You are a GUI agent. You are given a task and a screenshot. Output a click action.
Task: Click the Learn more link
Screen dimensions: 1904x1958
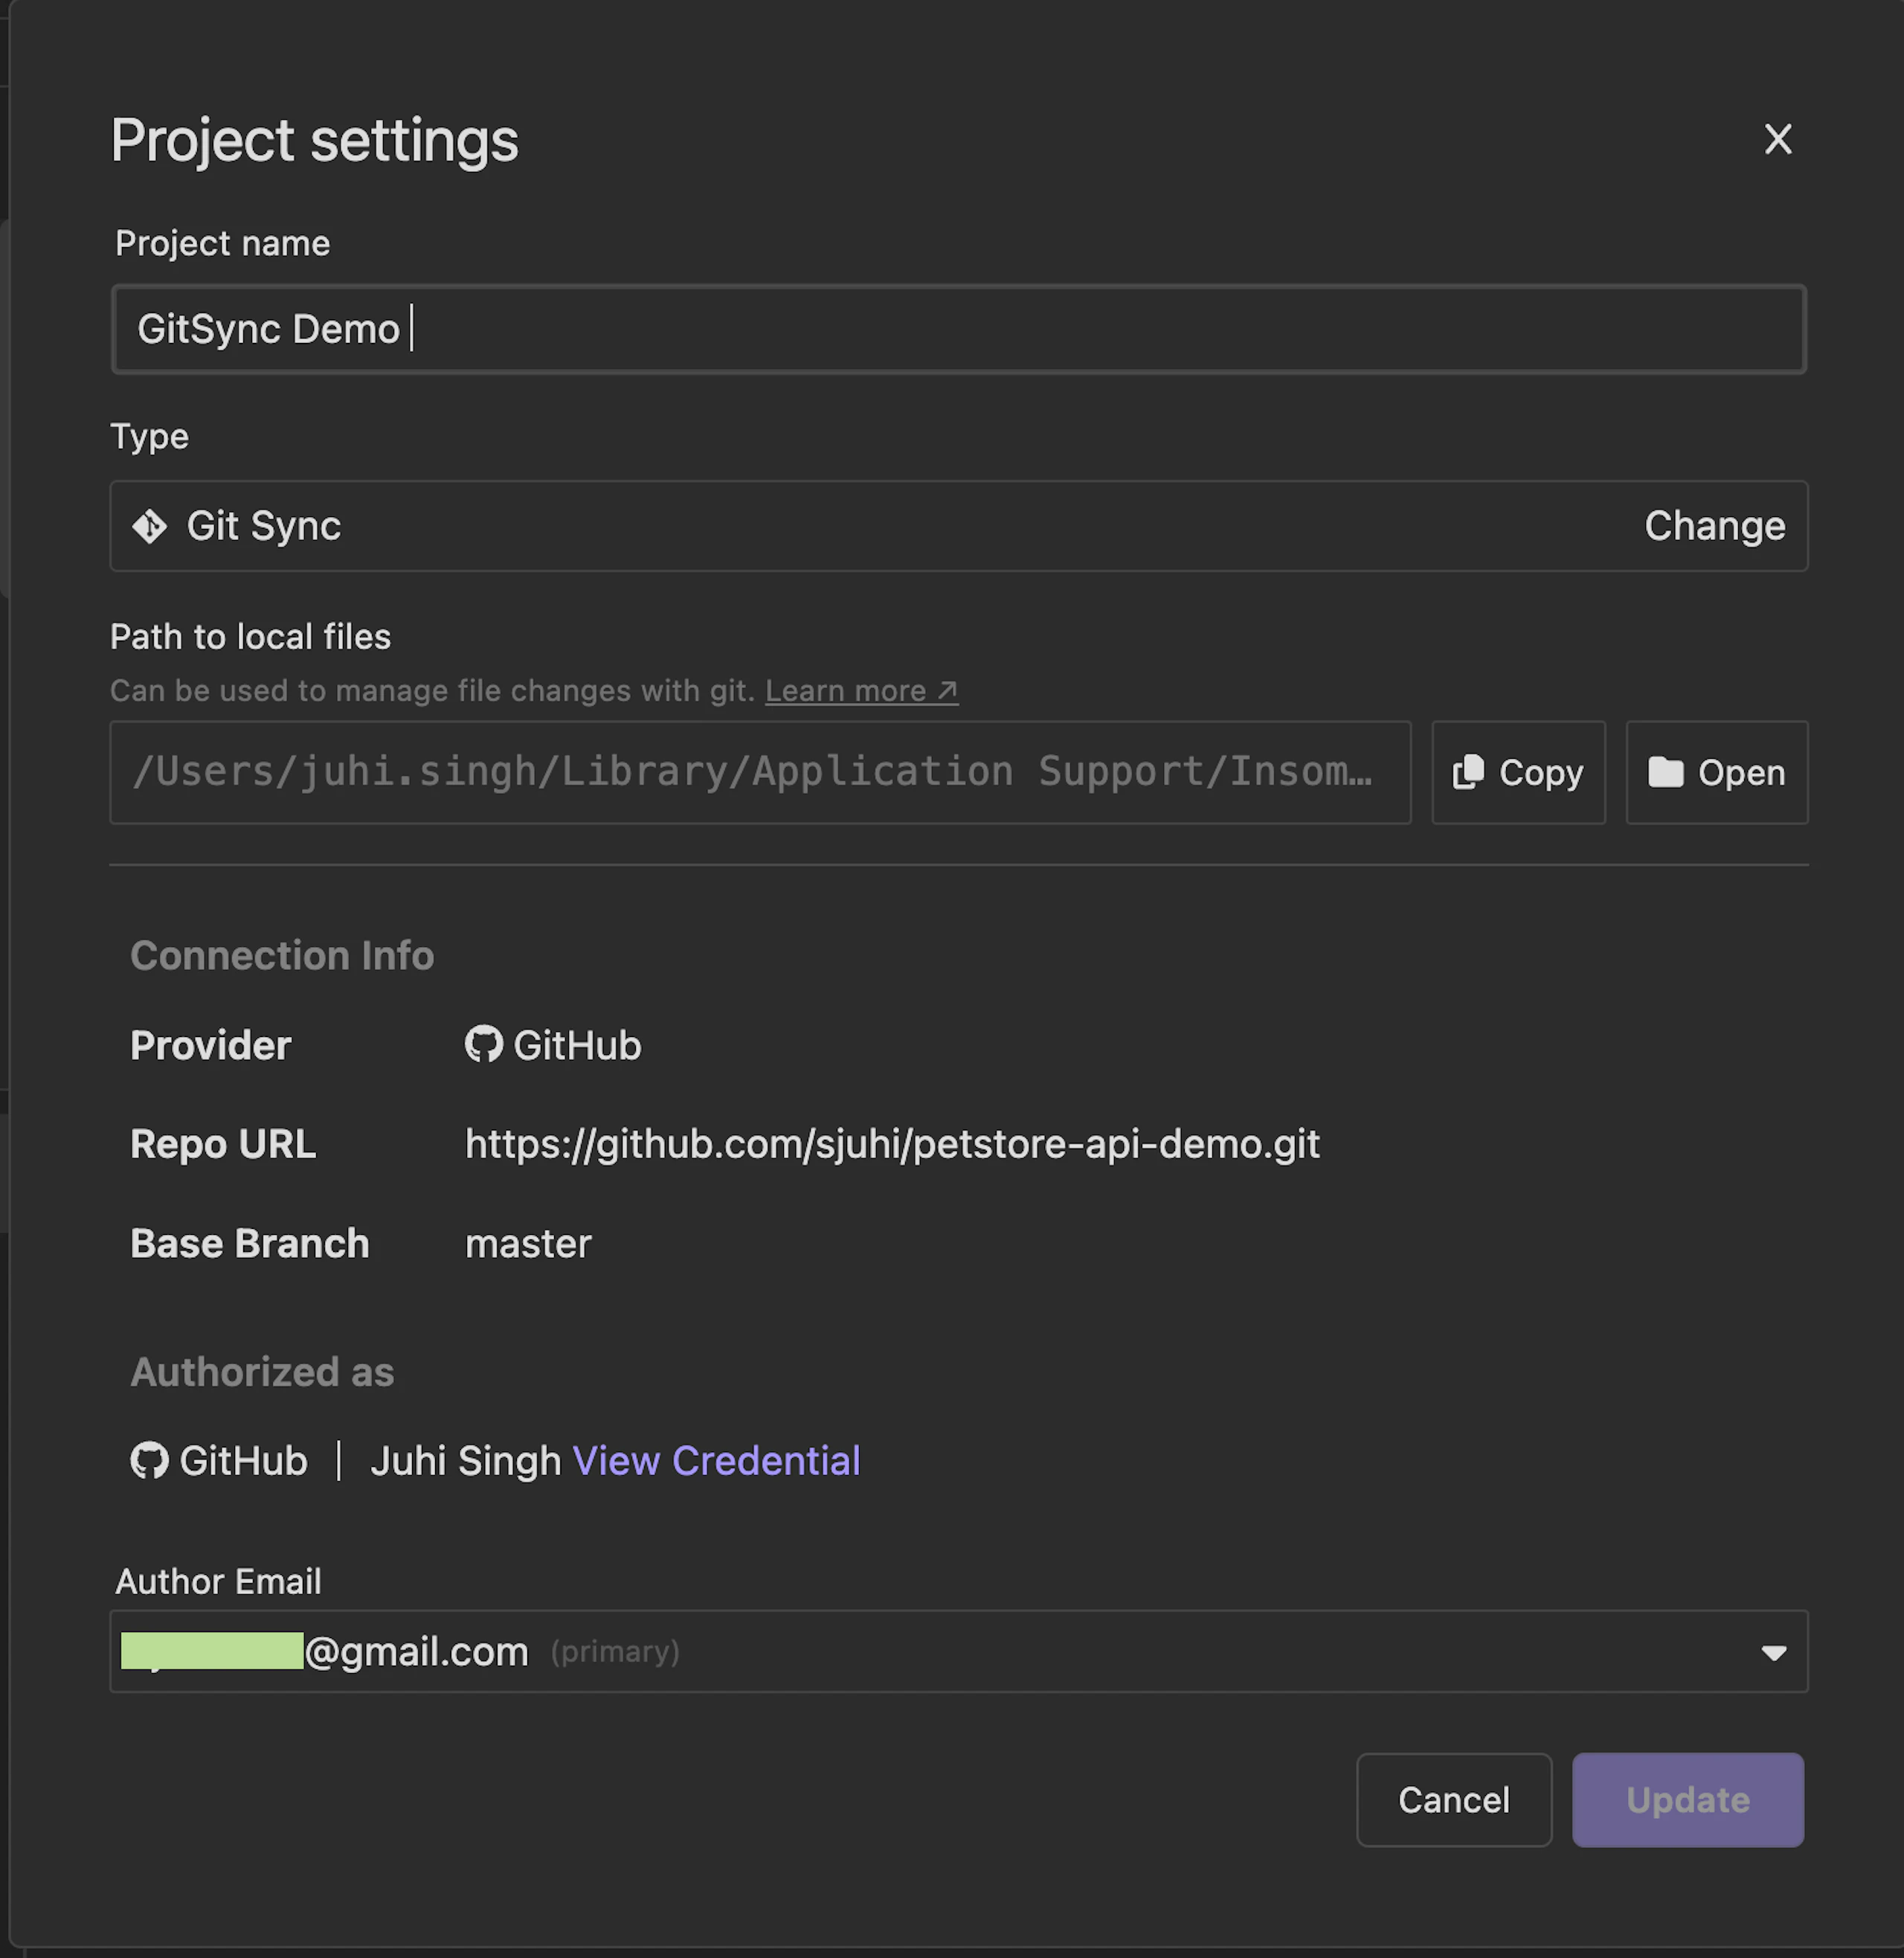861,691
